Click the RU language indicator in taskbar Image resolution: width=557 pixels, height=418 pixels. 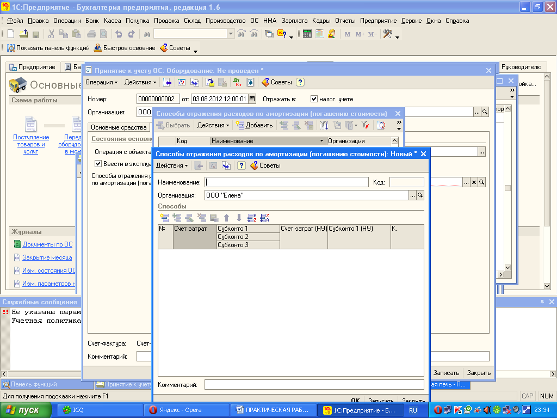click(413, 410)
